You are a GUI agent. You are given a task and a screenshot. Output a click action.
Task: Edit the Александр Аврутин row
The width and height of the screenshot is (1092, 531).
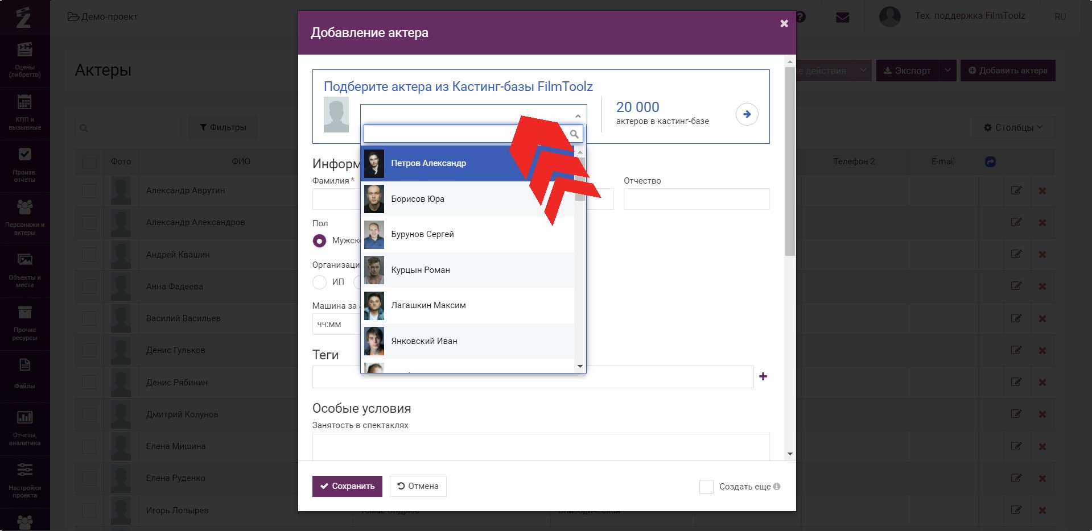click(1016, 190)
